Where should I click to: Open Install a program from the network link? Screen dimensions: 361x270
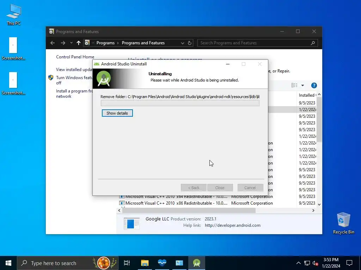click(x=74, y=94)
